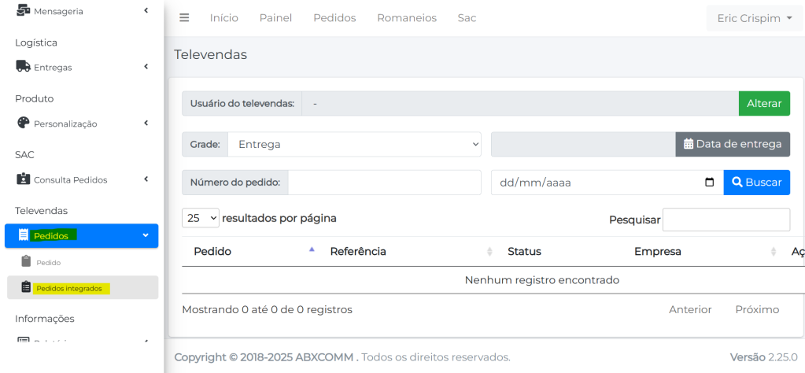805x373 pixels.
Task: Go to the Painel tab
Action: click(x=275, y=17)
